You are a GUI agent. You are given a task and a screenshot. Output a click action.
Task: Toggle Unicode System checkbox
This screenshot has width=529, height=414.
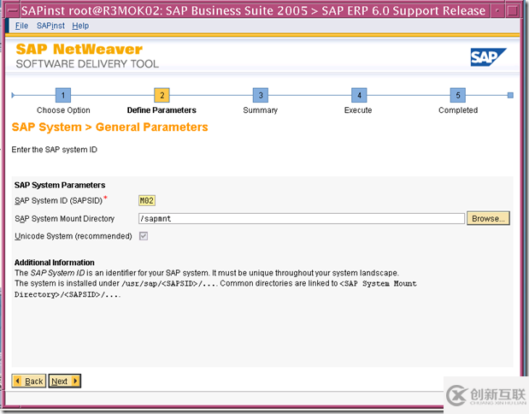pyautogui.click(x=144, y=236)
